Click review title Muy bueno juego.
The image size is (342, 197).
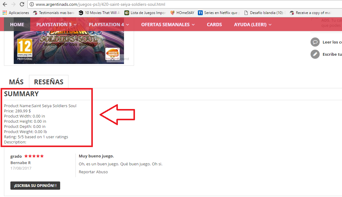click(x=96, y=156)
